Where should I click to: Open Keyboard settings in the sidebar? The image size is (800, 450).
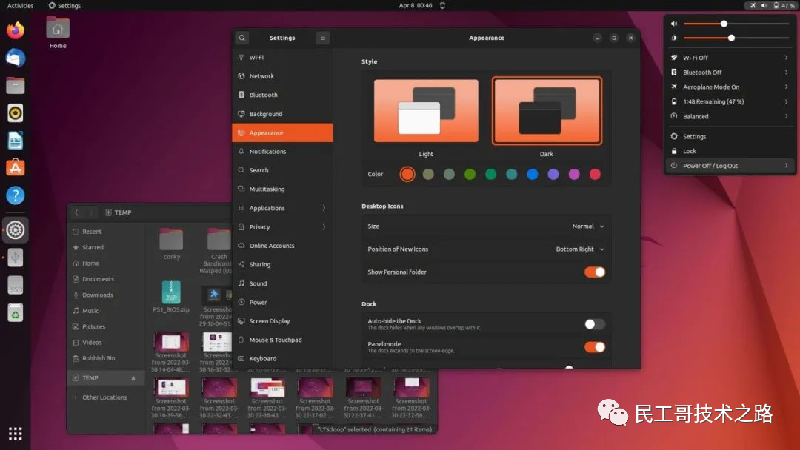tap(282, 359)
